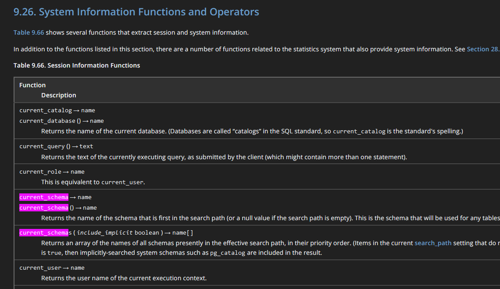Click the Description header label
This screenshot has width=500, height=289.
59,95
